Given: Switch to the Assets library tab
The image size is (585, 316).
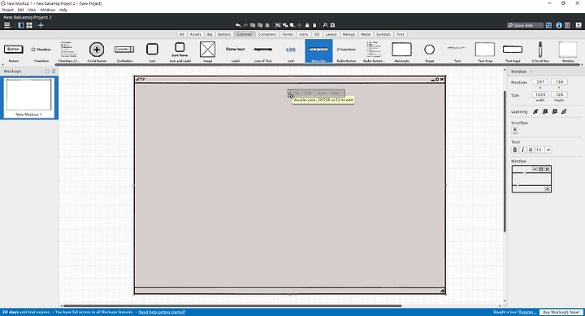Looking at the screenshot, I should point(196,34).
